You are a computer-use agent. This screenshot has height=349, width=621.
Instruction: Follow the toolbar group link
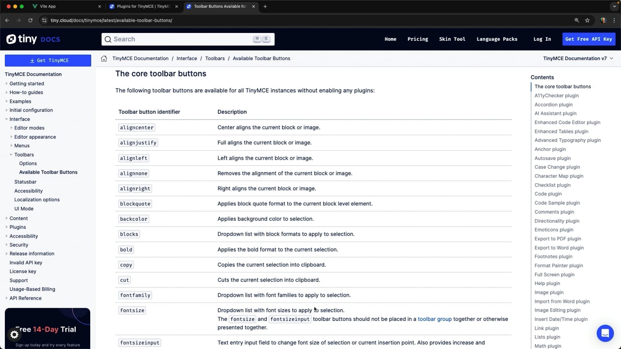pyautogui.click(x=435, y=319)
